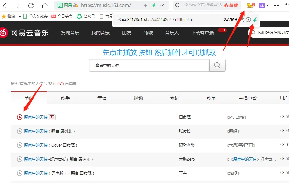This screenshot has height=183, width=289.
Task: Open the 热搜 hot search button
Action: (231, 5)
